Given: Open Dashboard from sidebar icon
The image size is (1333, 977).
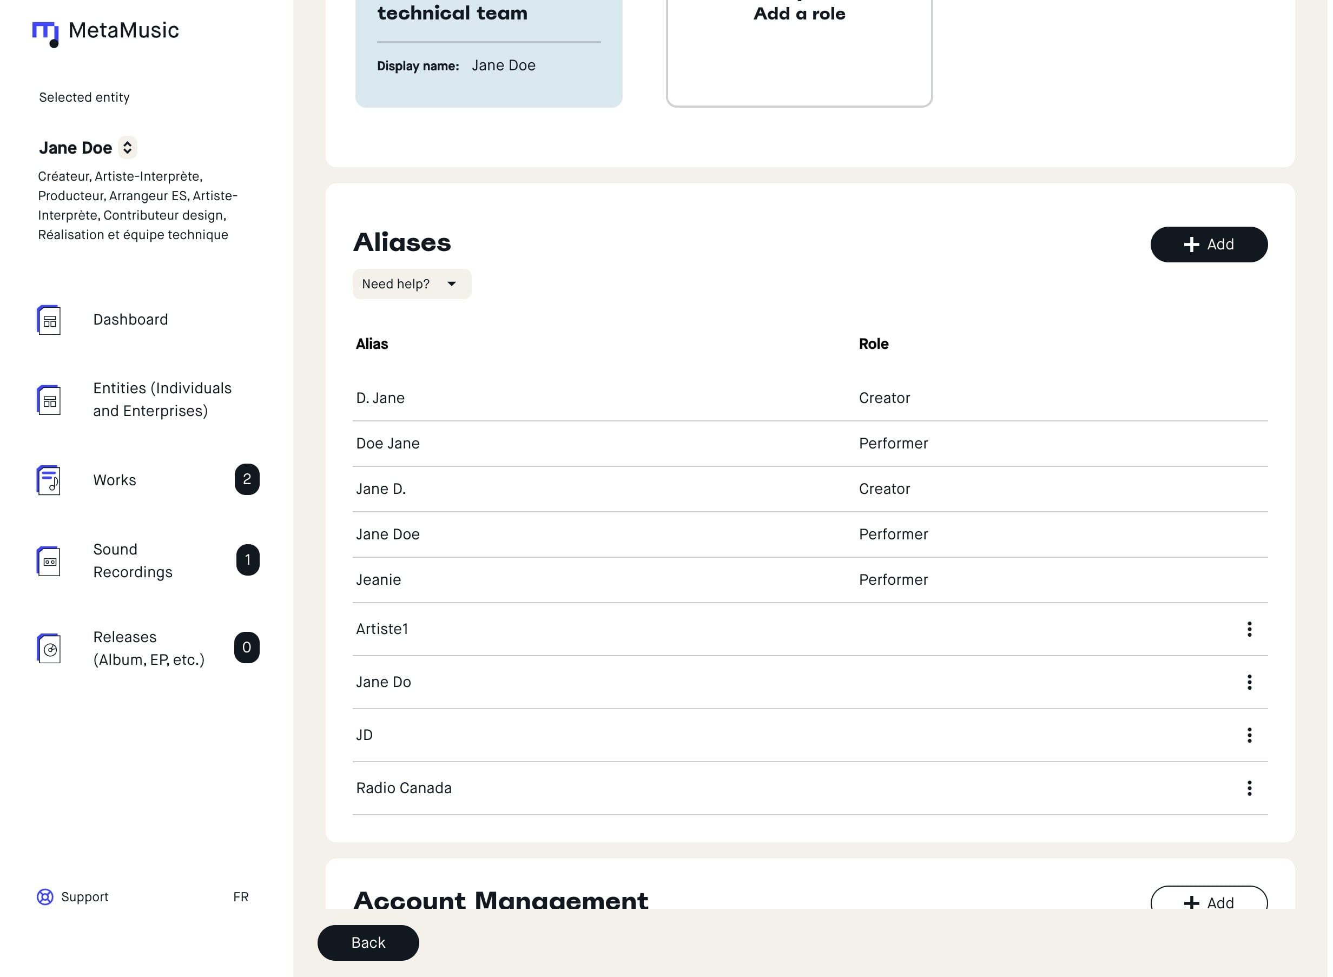Looking at the screenshot, I should click(49, 320).
